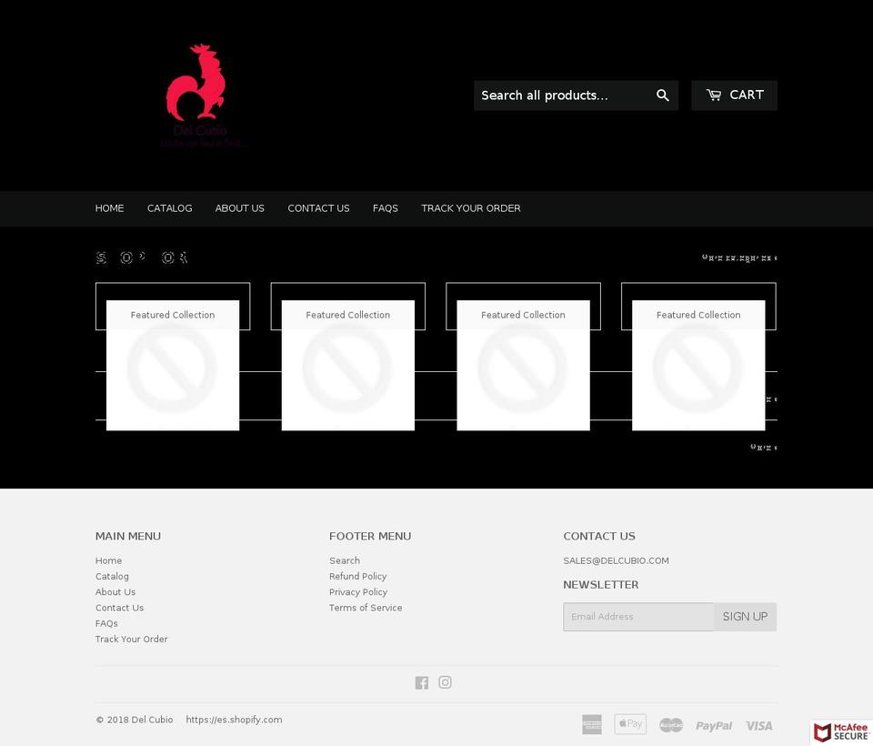Open Track Your Order in navigation bar
This screenshot has height=746, width=873.
[471, 208]
